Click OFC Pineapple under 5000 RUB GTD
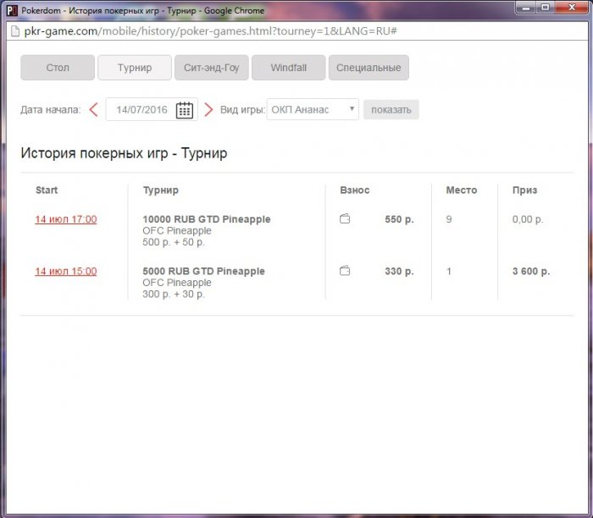 [177, 283]
